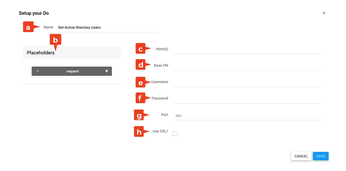The height and width of the screenshot is (171, 346).
Task: Click the red 'a' annotation marker
Action: [x=28, y=27]
